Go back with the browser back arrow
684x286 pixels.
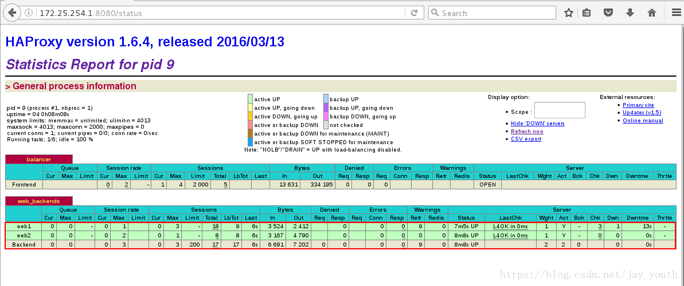(x=12, y=13)
